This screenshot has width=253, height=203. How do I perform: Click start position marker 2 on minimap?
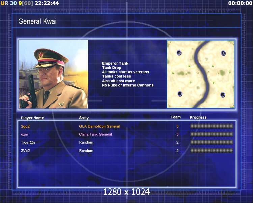223,95
